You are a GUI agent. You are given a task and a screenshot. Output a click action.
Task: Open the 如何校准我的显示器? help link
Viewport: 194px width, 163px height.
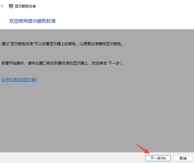coord(19,80)
